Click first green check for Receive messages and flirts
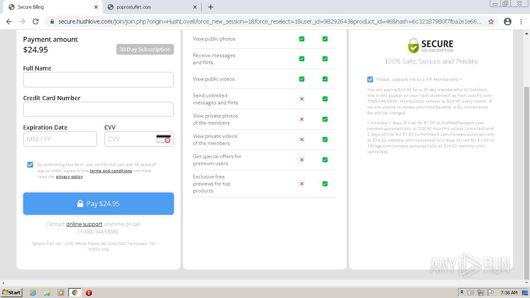530x298 pixels. (x=302, y=59)
